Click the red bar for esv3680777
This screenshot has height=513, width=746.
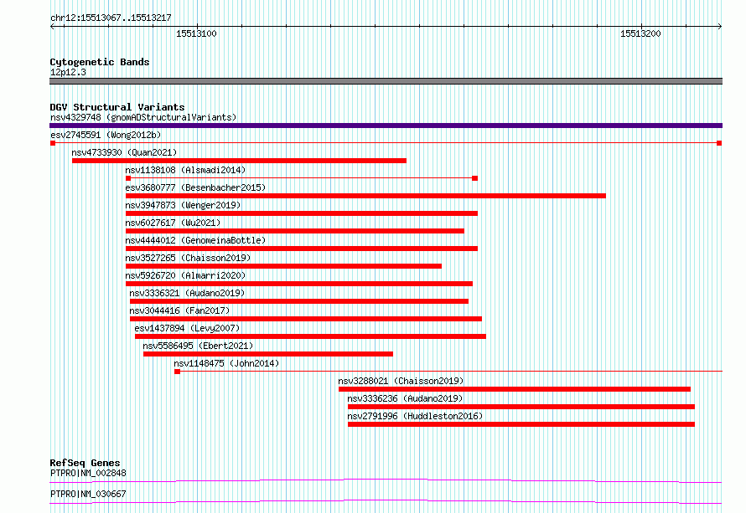click(x=365, y=196)
